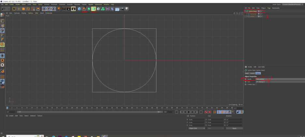Open Attribute Manager User Data menu

261,67
